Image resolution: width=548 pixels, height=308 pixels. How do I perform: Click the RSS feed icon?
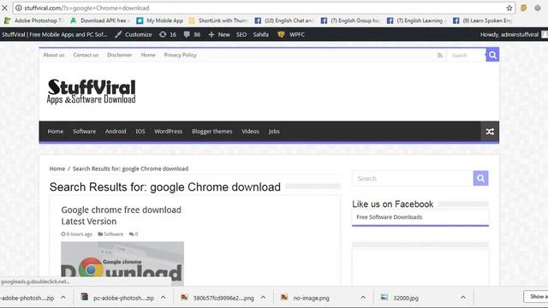point(439,55)
